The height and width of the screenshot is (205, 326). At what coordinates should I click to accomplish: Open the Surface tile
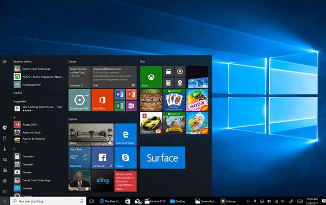tap(163, 158)
